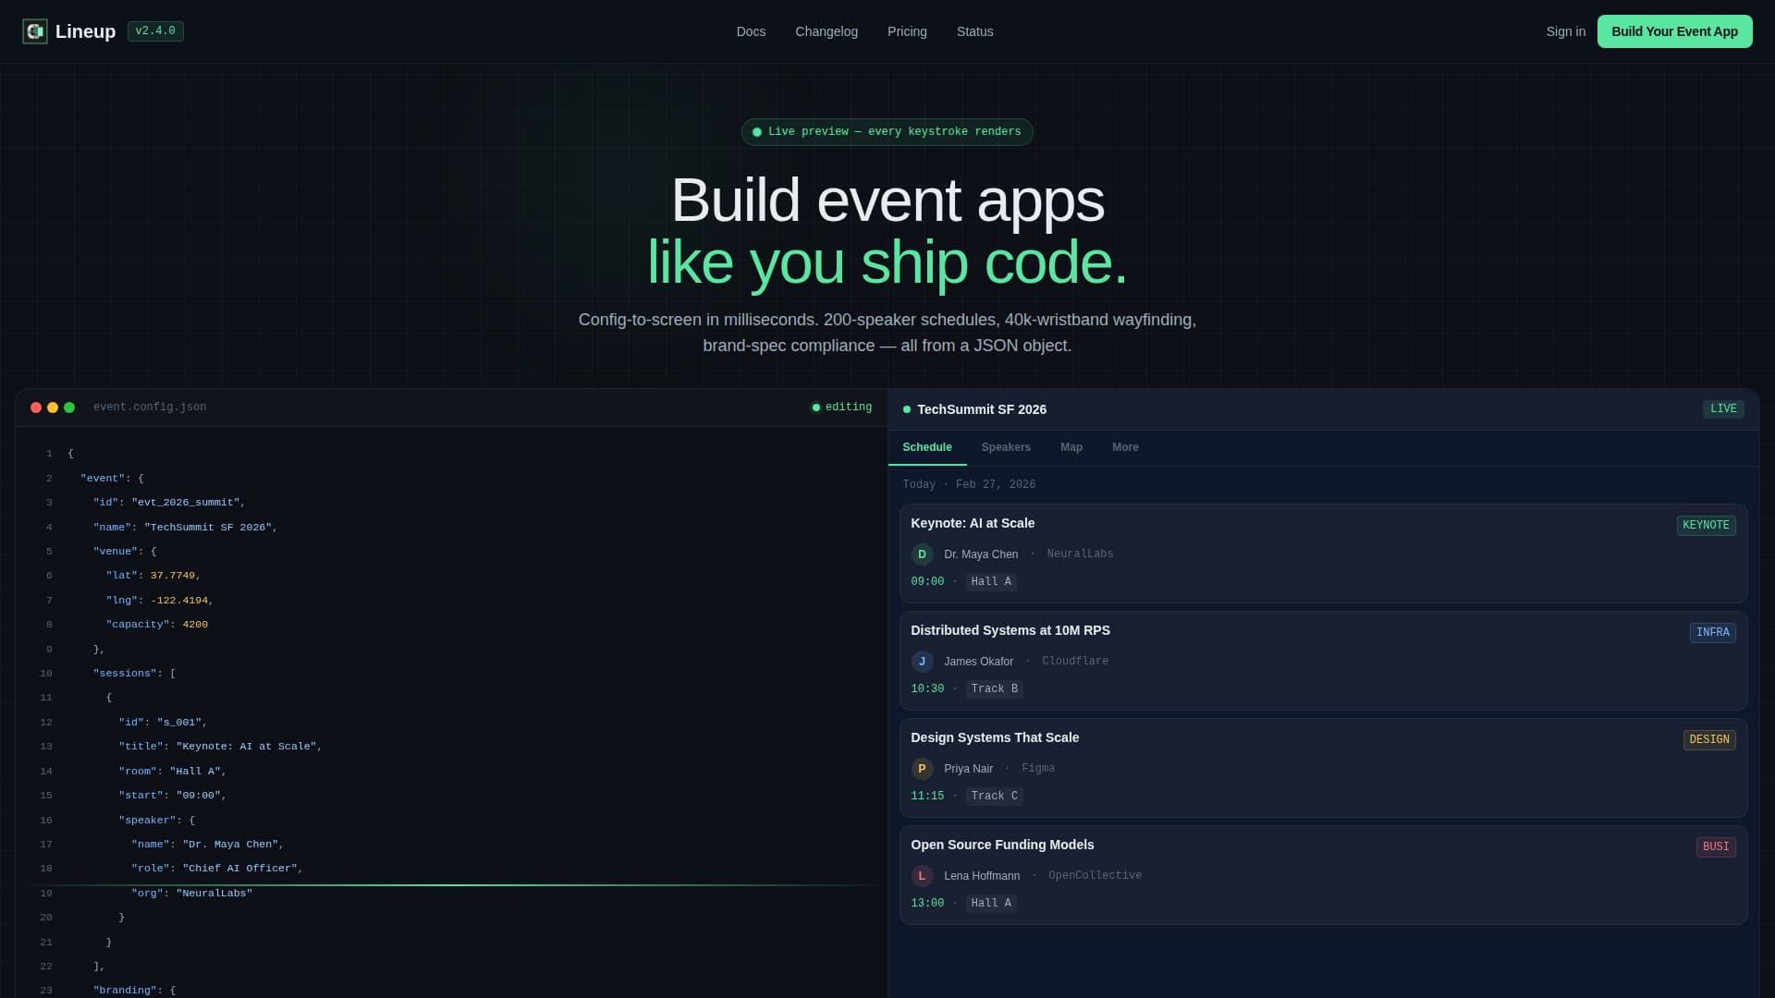Image resolution: width=1775 pixels, height=998 pixels.
Task: Click the v2.4.0 version badge
Action: 155,31
